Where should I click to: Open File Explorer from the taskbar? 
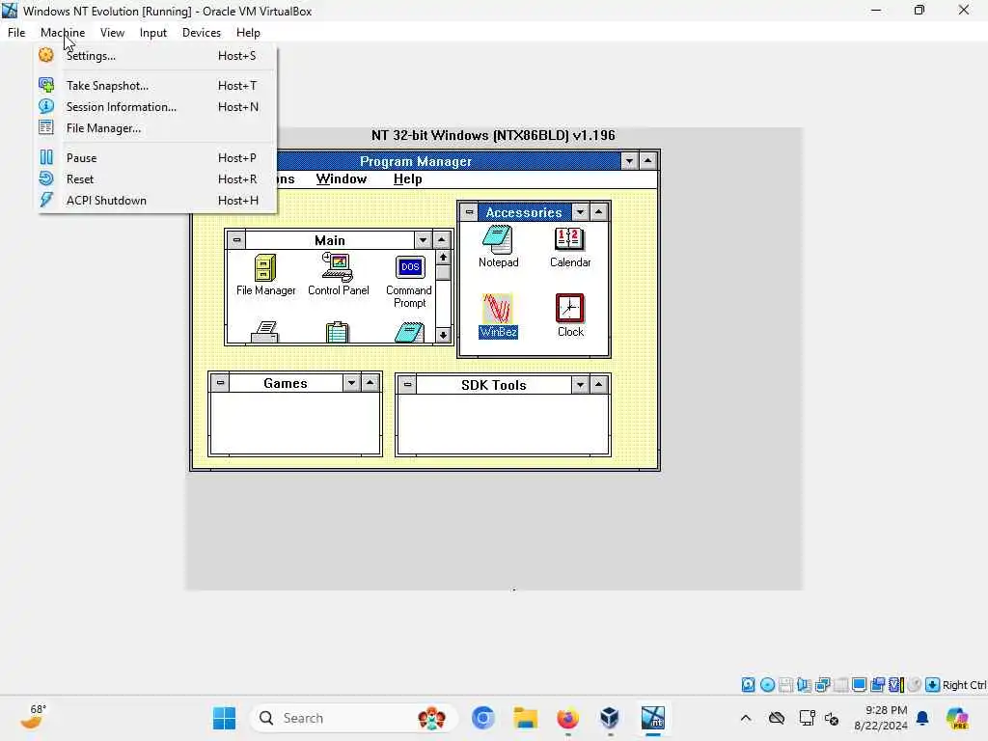coord(525,718)
